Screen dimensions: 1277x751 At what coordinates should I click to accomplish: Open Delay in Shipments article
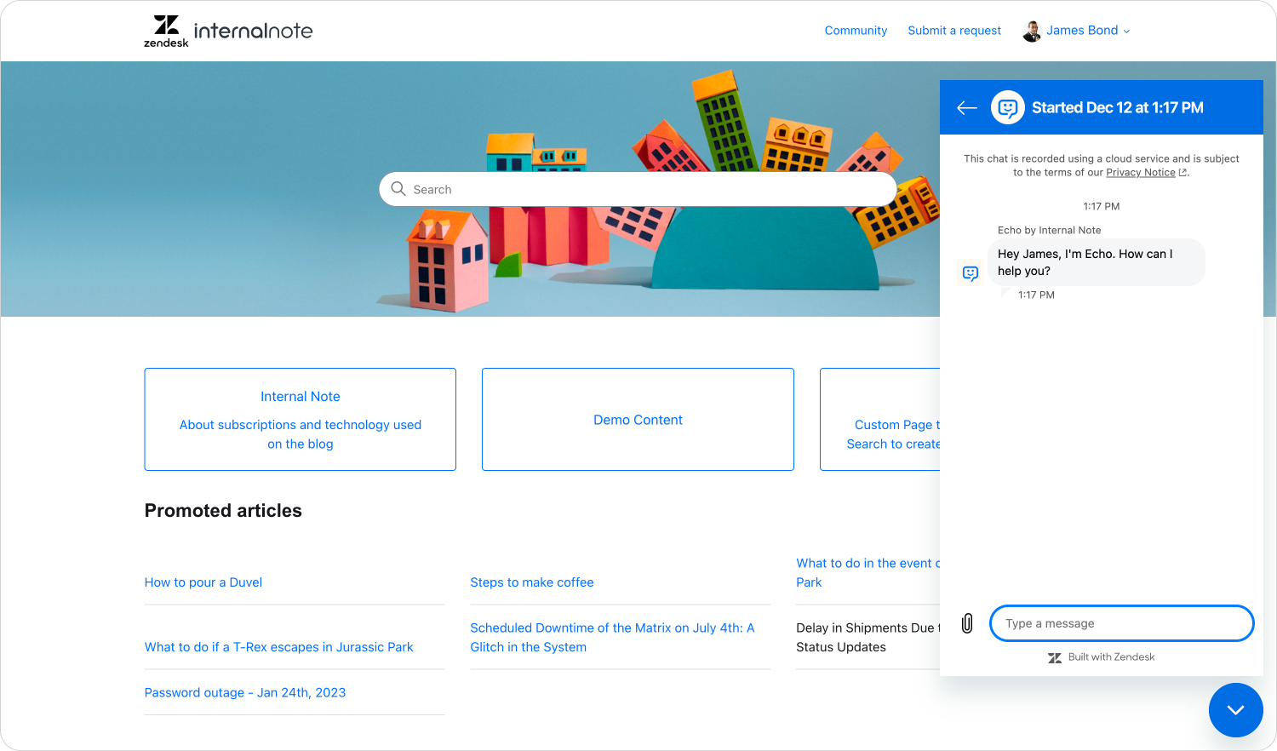click(868, 637)
